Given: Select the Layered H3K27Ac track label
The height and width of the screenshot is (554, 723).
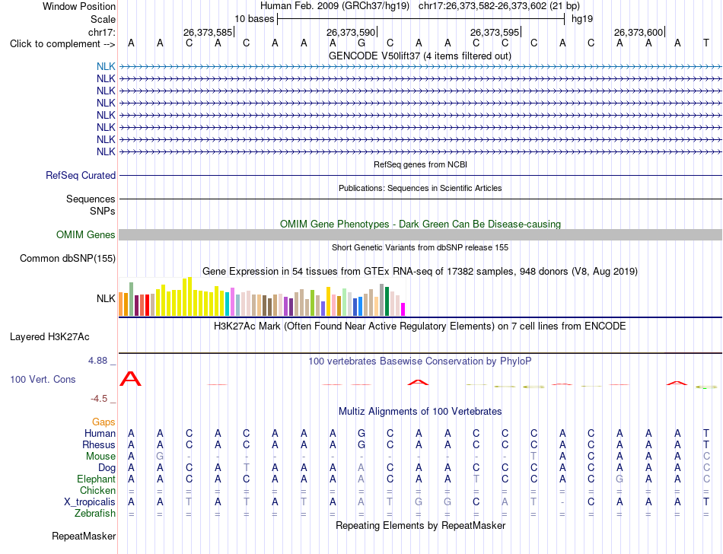Looking at the screenshot, I should tap(49, 336).
